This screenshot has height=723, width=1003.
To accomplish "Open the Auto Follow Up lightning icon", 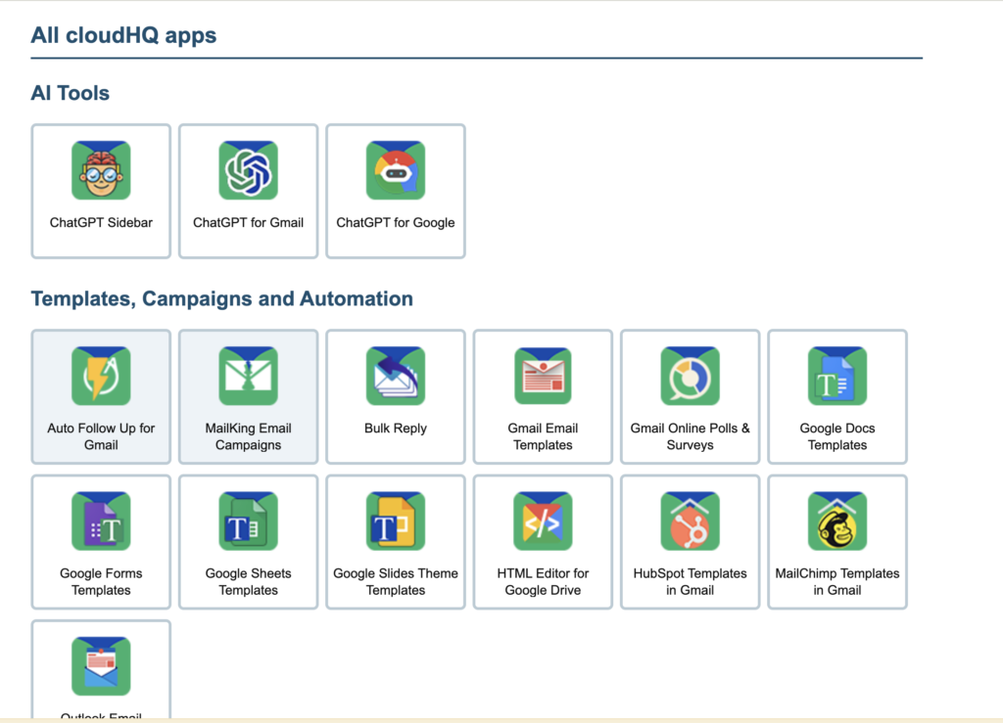I will (101, 377).
